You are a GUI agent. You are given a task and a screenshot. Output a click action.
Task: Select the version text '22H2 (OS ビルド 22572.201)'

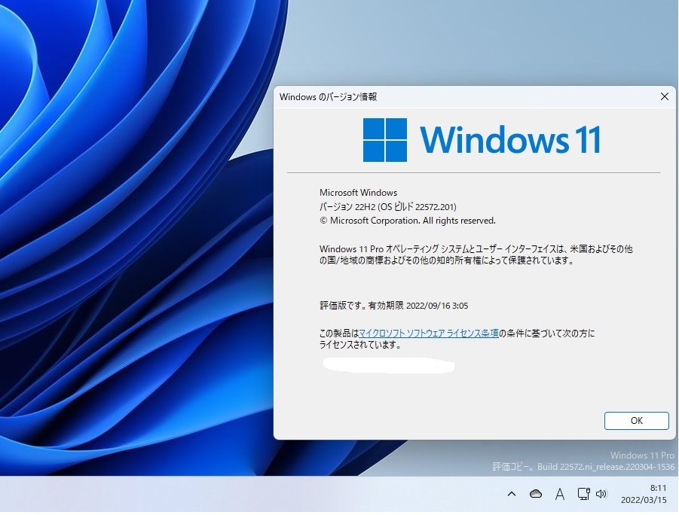(405, 207)
